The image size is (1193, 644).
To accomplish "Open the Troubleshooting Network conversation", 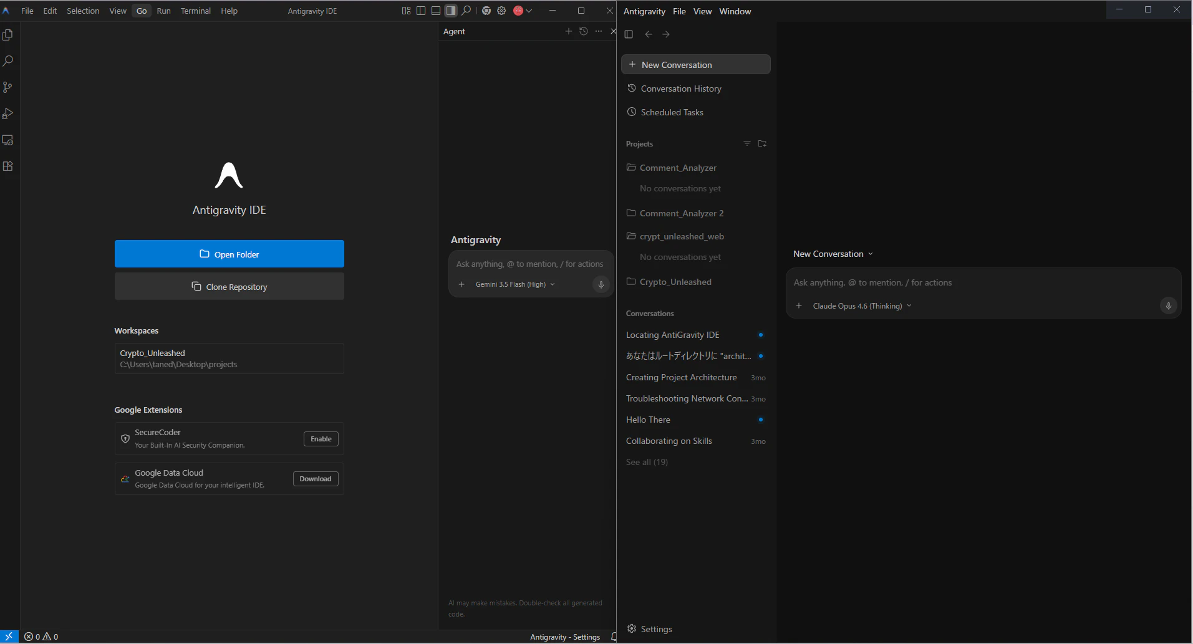I will point(696,398).
